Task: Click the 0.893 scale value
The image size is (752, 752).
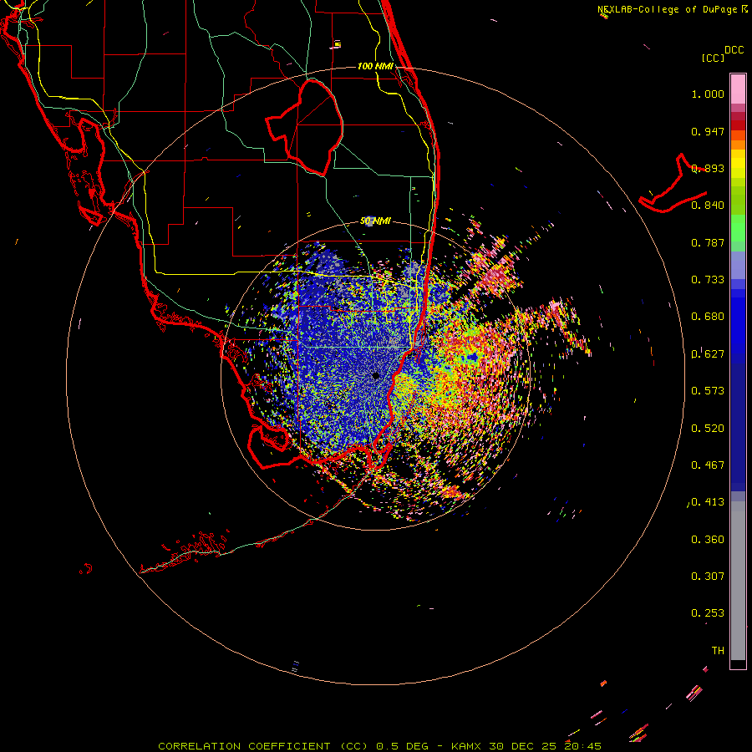Action: click(708, 168)
